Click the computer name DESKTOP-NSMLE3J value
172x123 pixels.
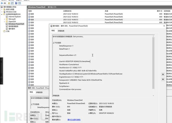[x=106, y=113]
